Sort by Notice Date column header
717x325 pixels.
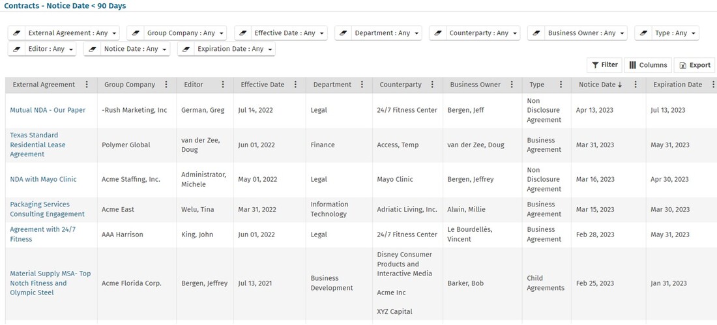pos(597,85)
